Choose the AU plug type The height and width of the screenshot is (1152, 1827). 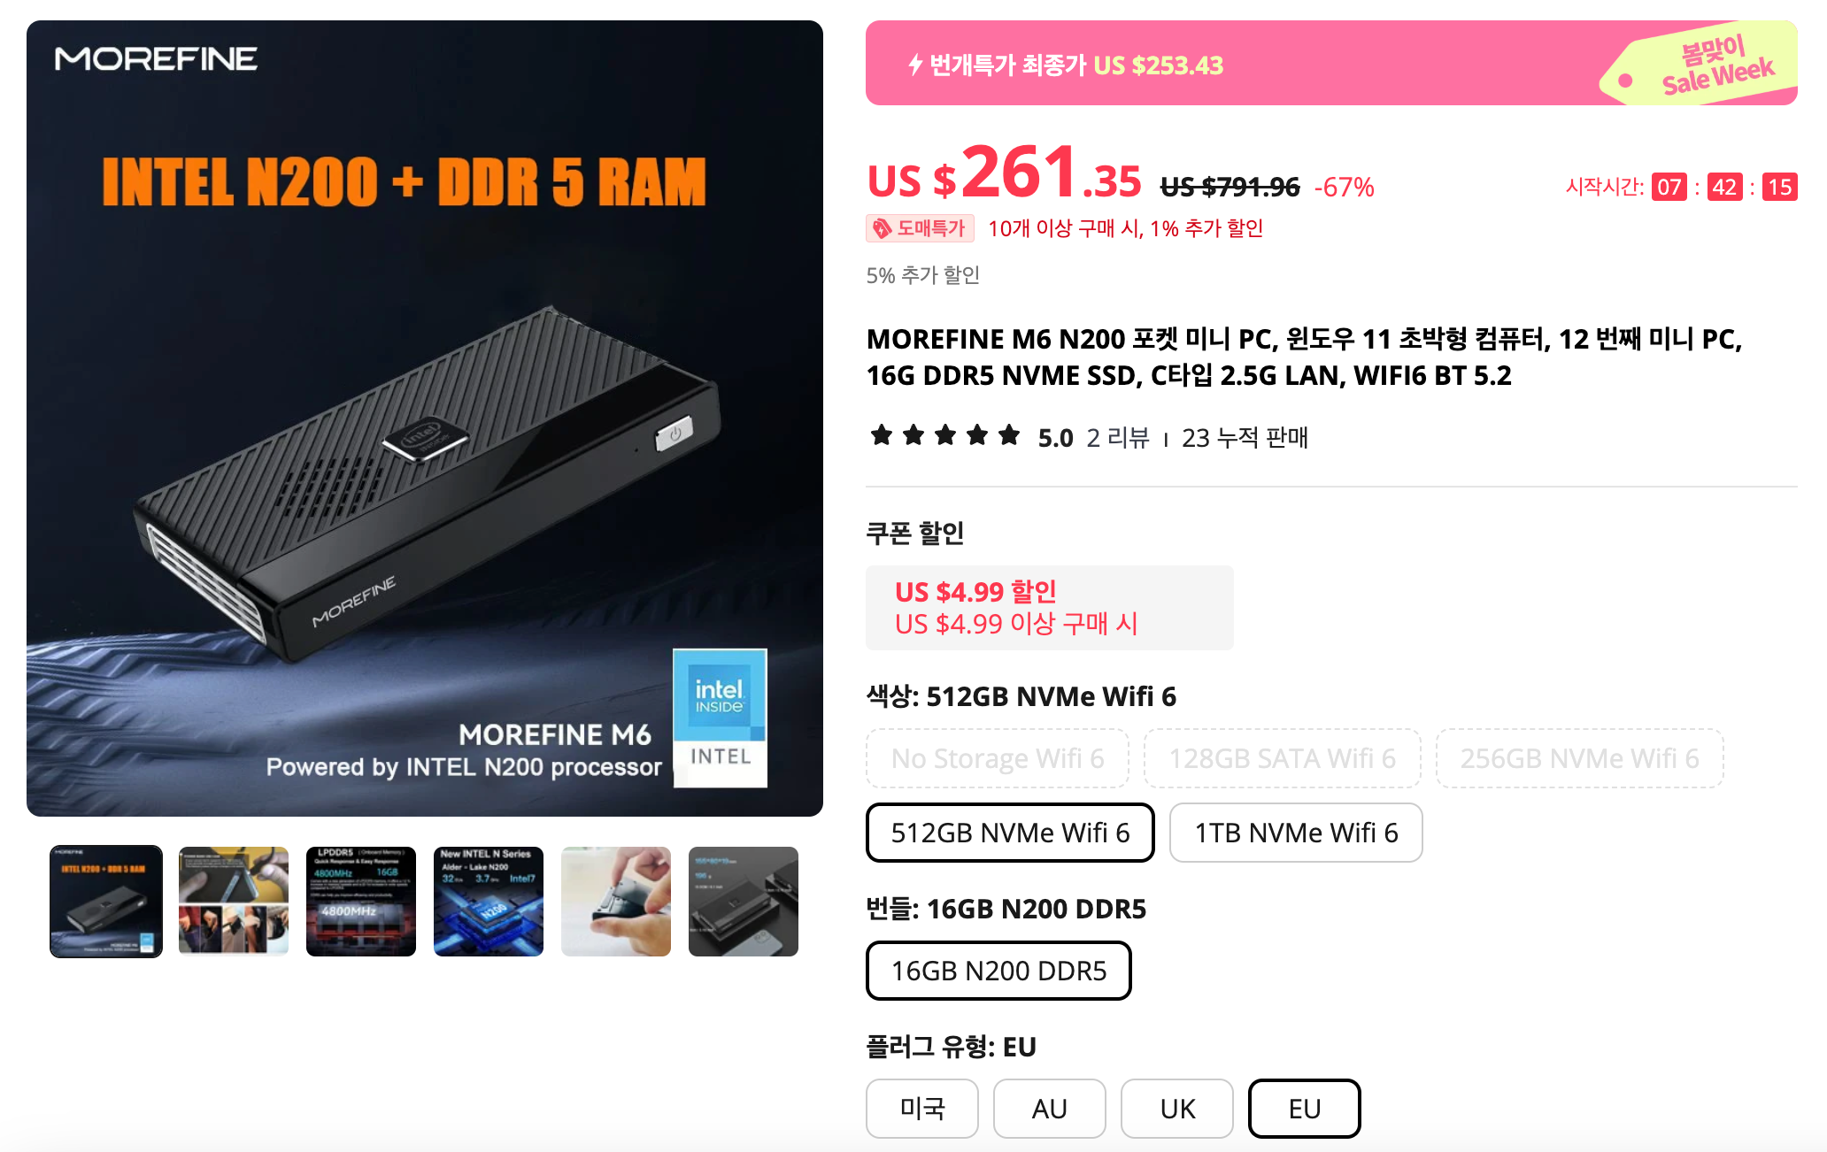click(1049, 1109)
